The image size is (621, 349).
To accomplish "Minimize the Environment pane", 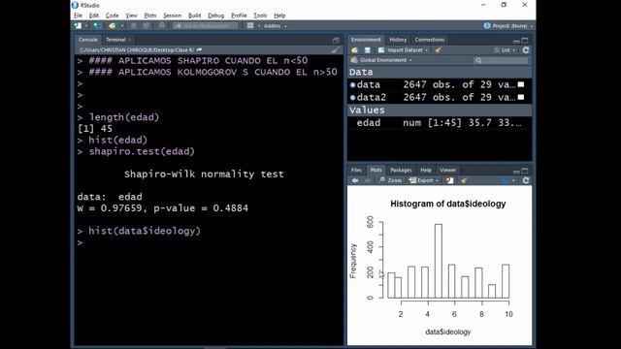I will coord(516,41).
